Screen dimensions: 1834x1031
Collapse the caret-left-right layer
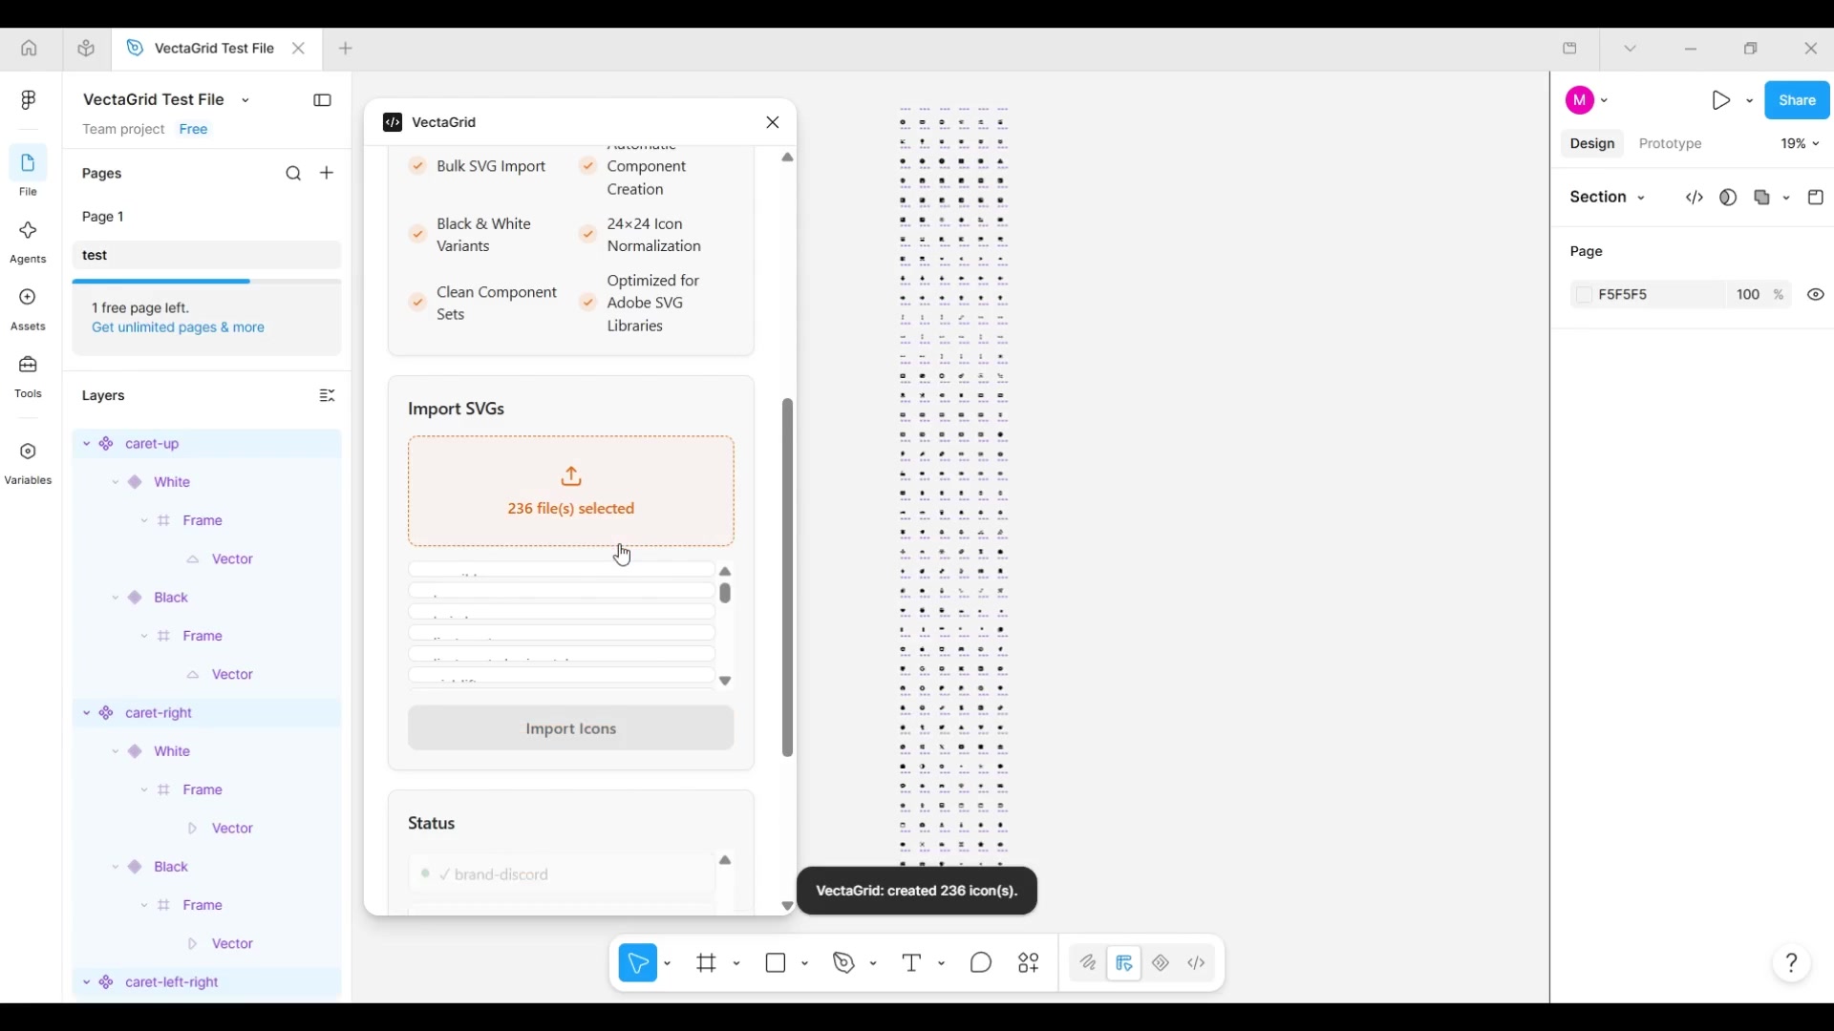pyautogui.click(x=86, y=982)
